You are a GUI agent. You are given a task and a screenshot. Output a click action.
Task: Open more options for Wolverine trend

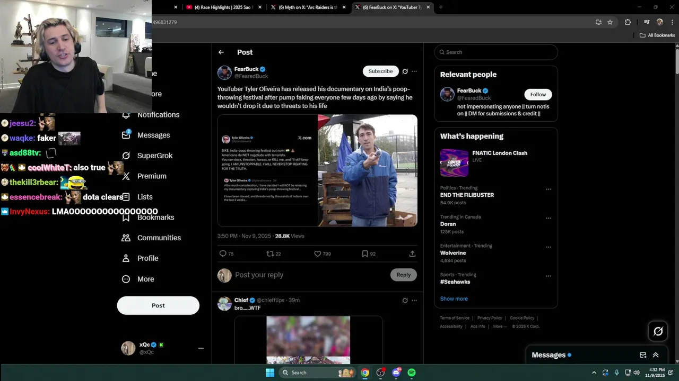[x=549, y=247]
